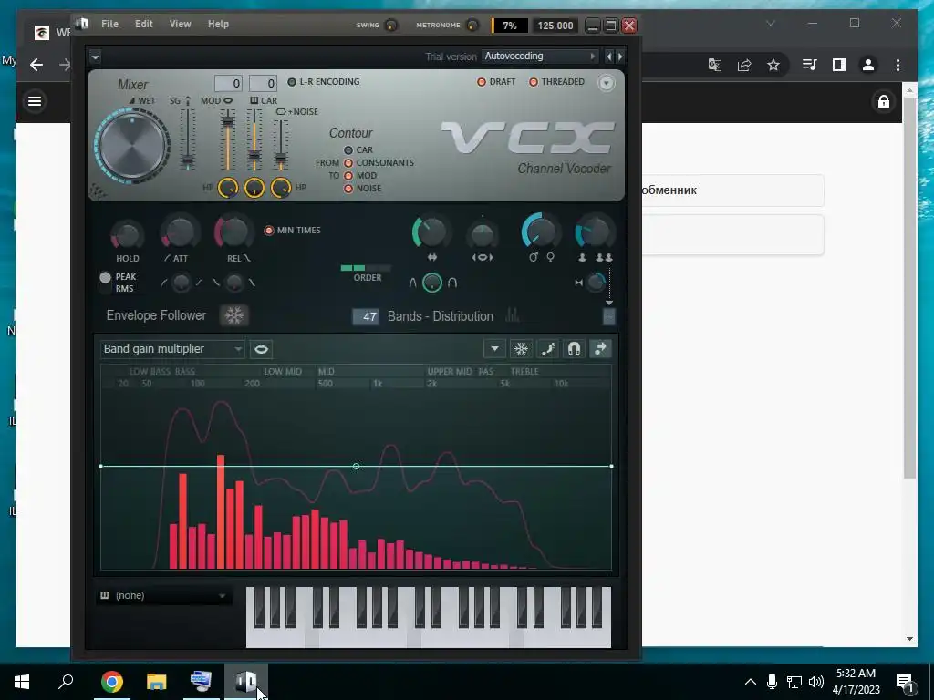This screenshot has width=934, height=700.
Task: Select the previous preset arrow
Action: coord(608,56)
